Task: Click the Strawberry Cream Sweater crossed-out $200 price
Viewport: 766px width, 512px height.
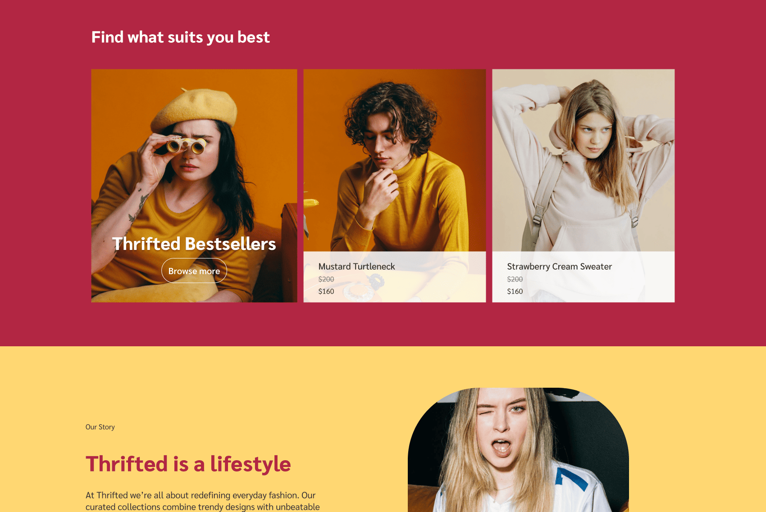Action: 515,279
